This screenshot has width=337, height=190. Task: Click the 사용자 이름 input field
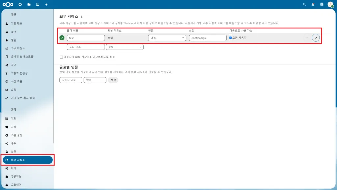[x=70, y=80]
